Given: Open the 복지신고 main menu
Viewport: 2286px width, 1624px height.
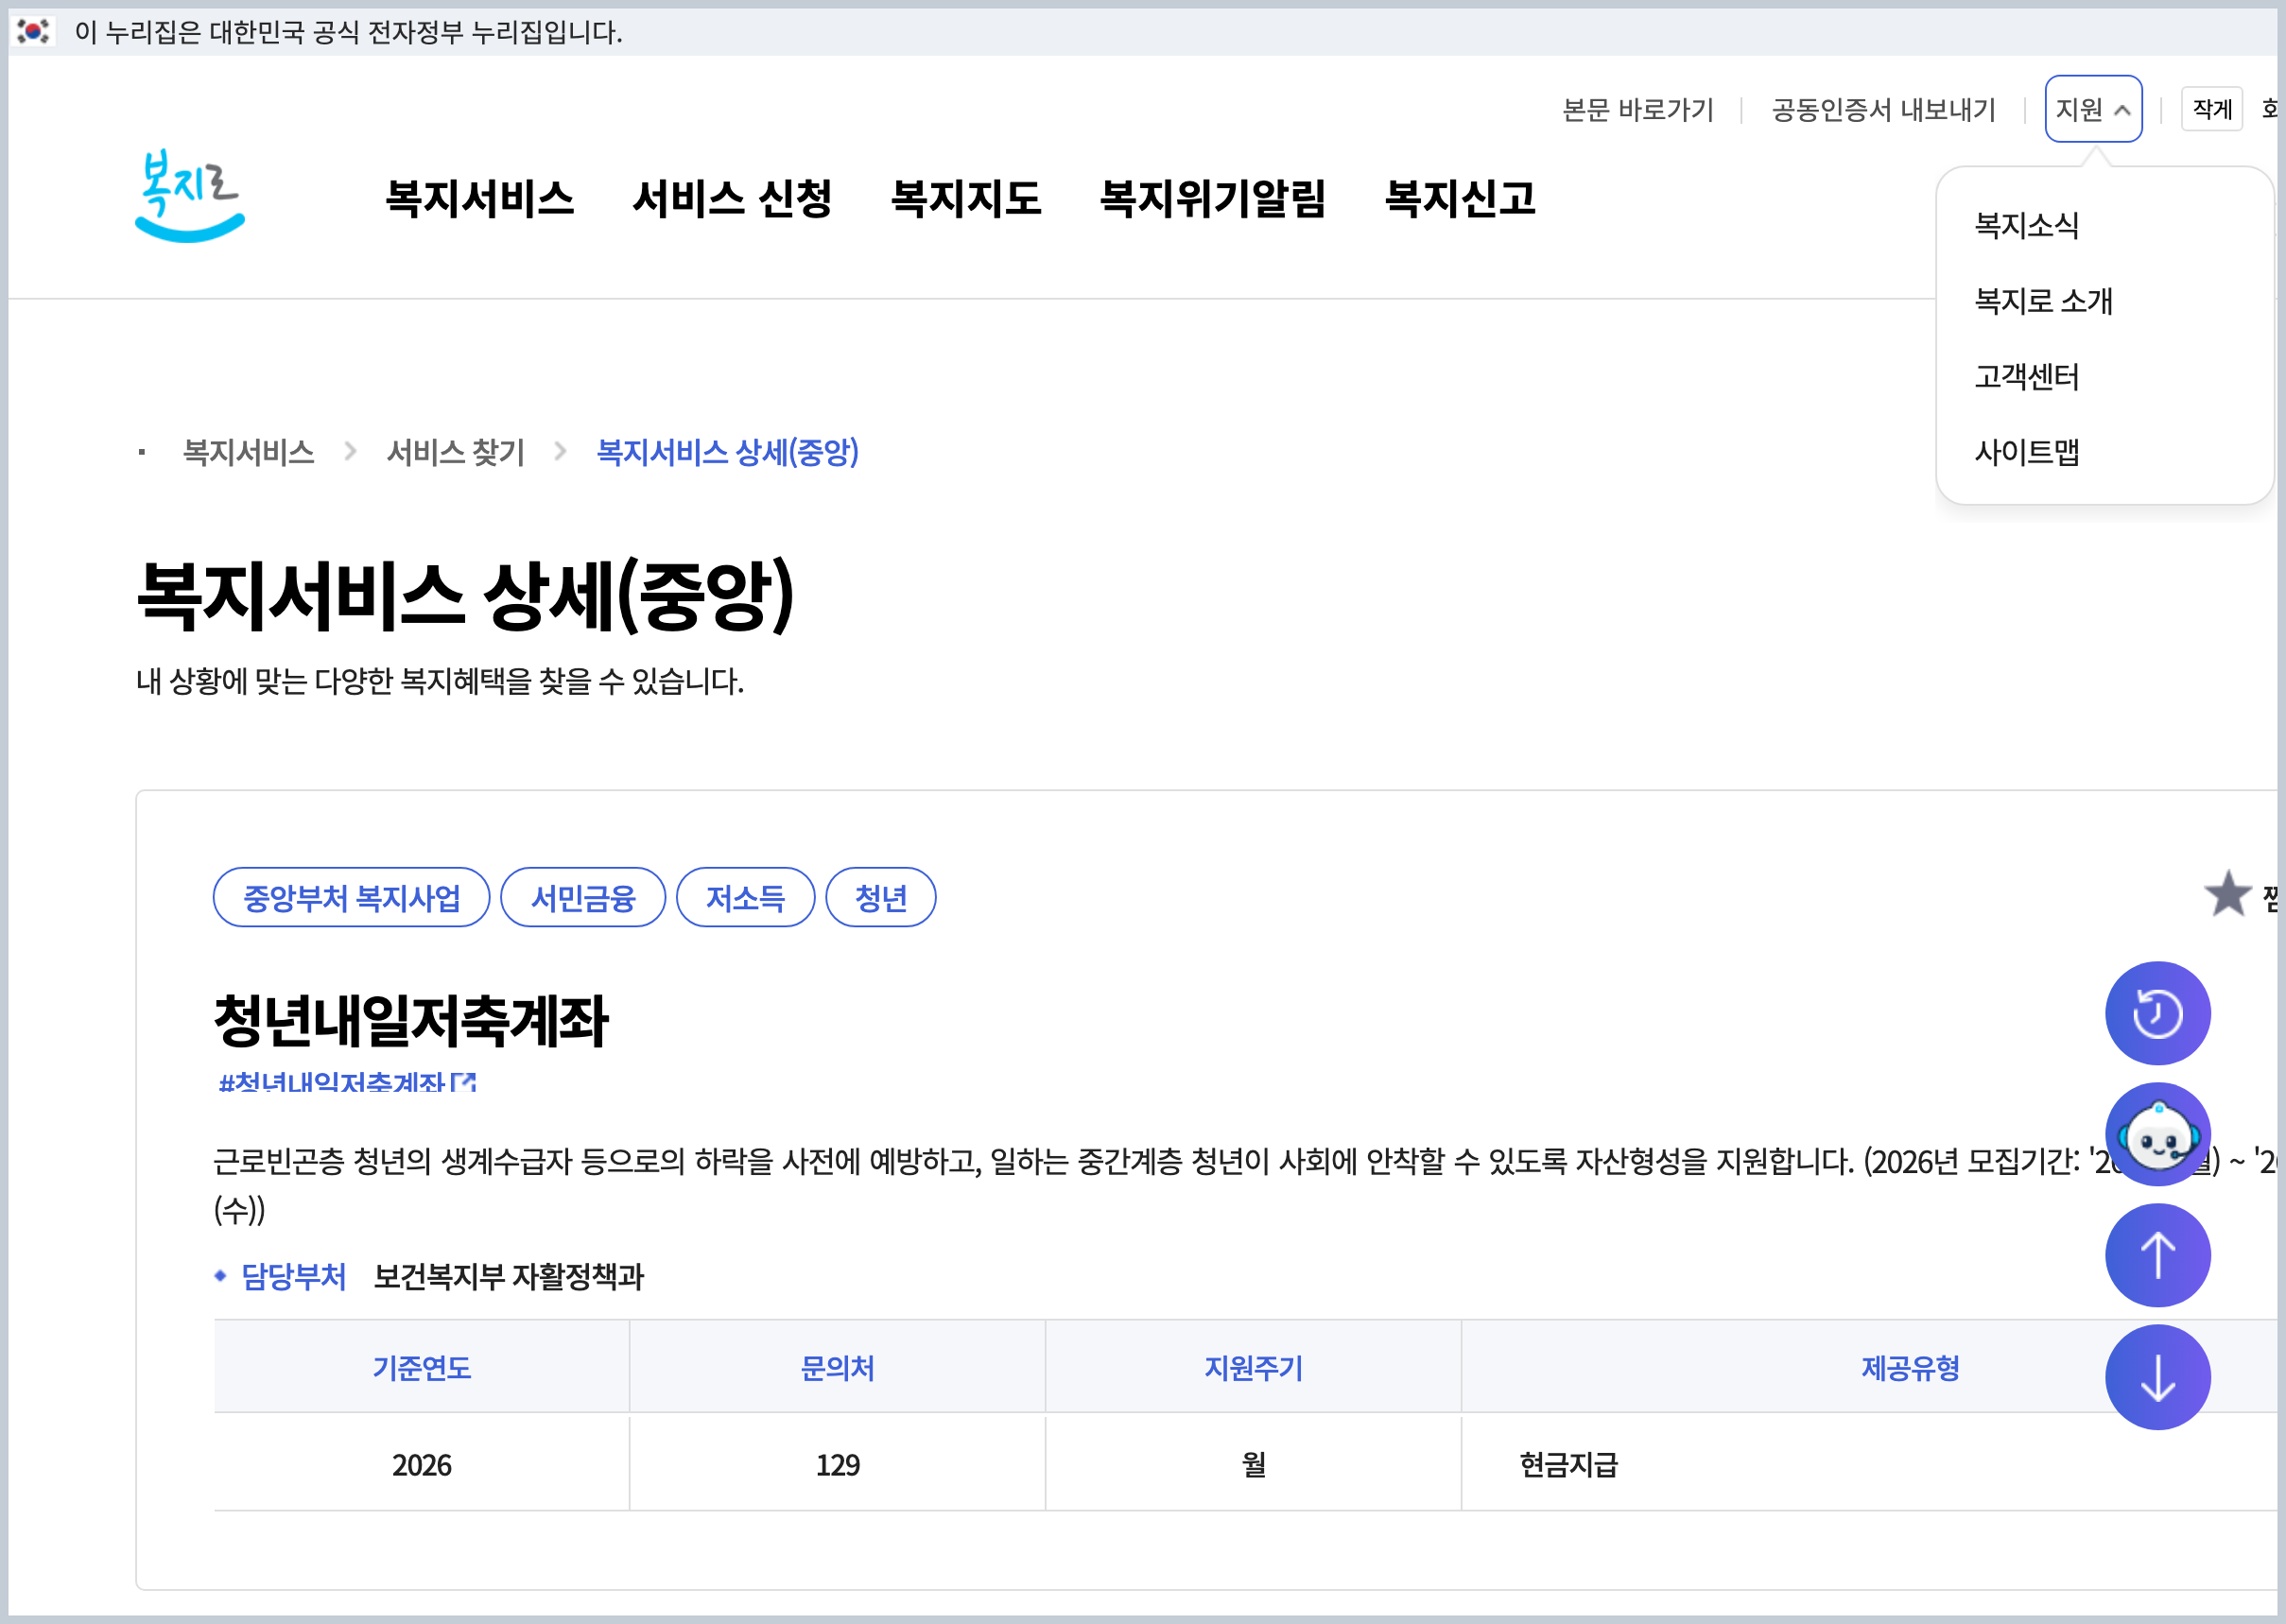Looking at the screenshot, I should (x=1459, y=198).
